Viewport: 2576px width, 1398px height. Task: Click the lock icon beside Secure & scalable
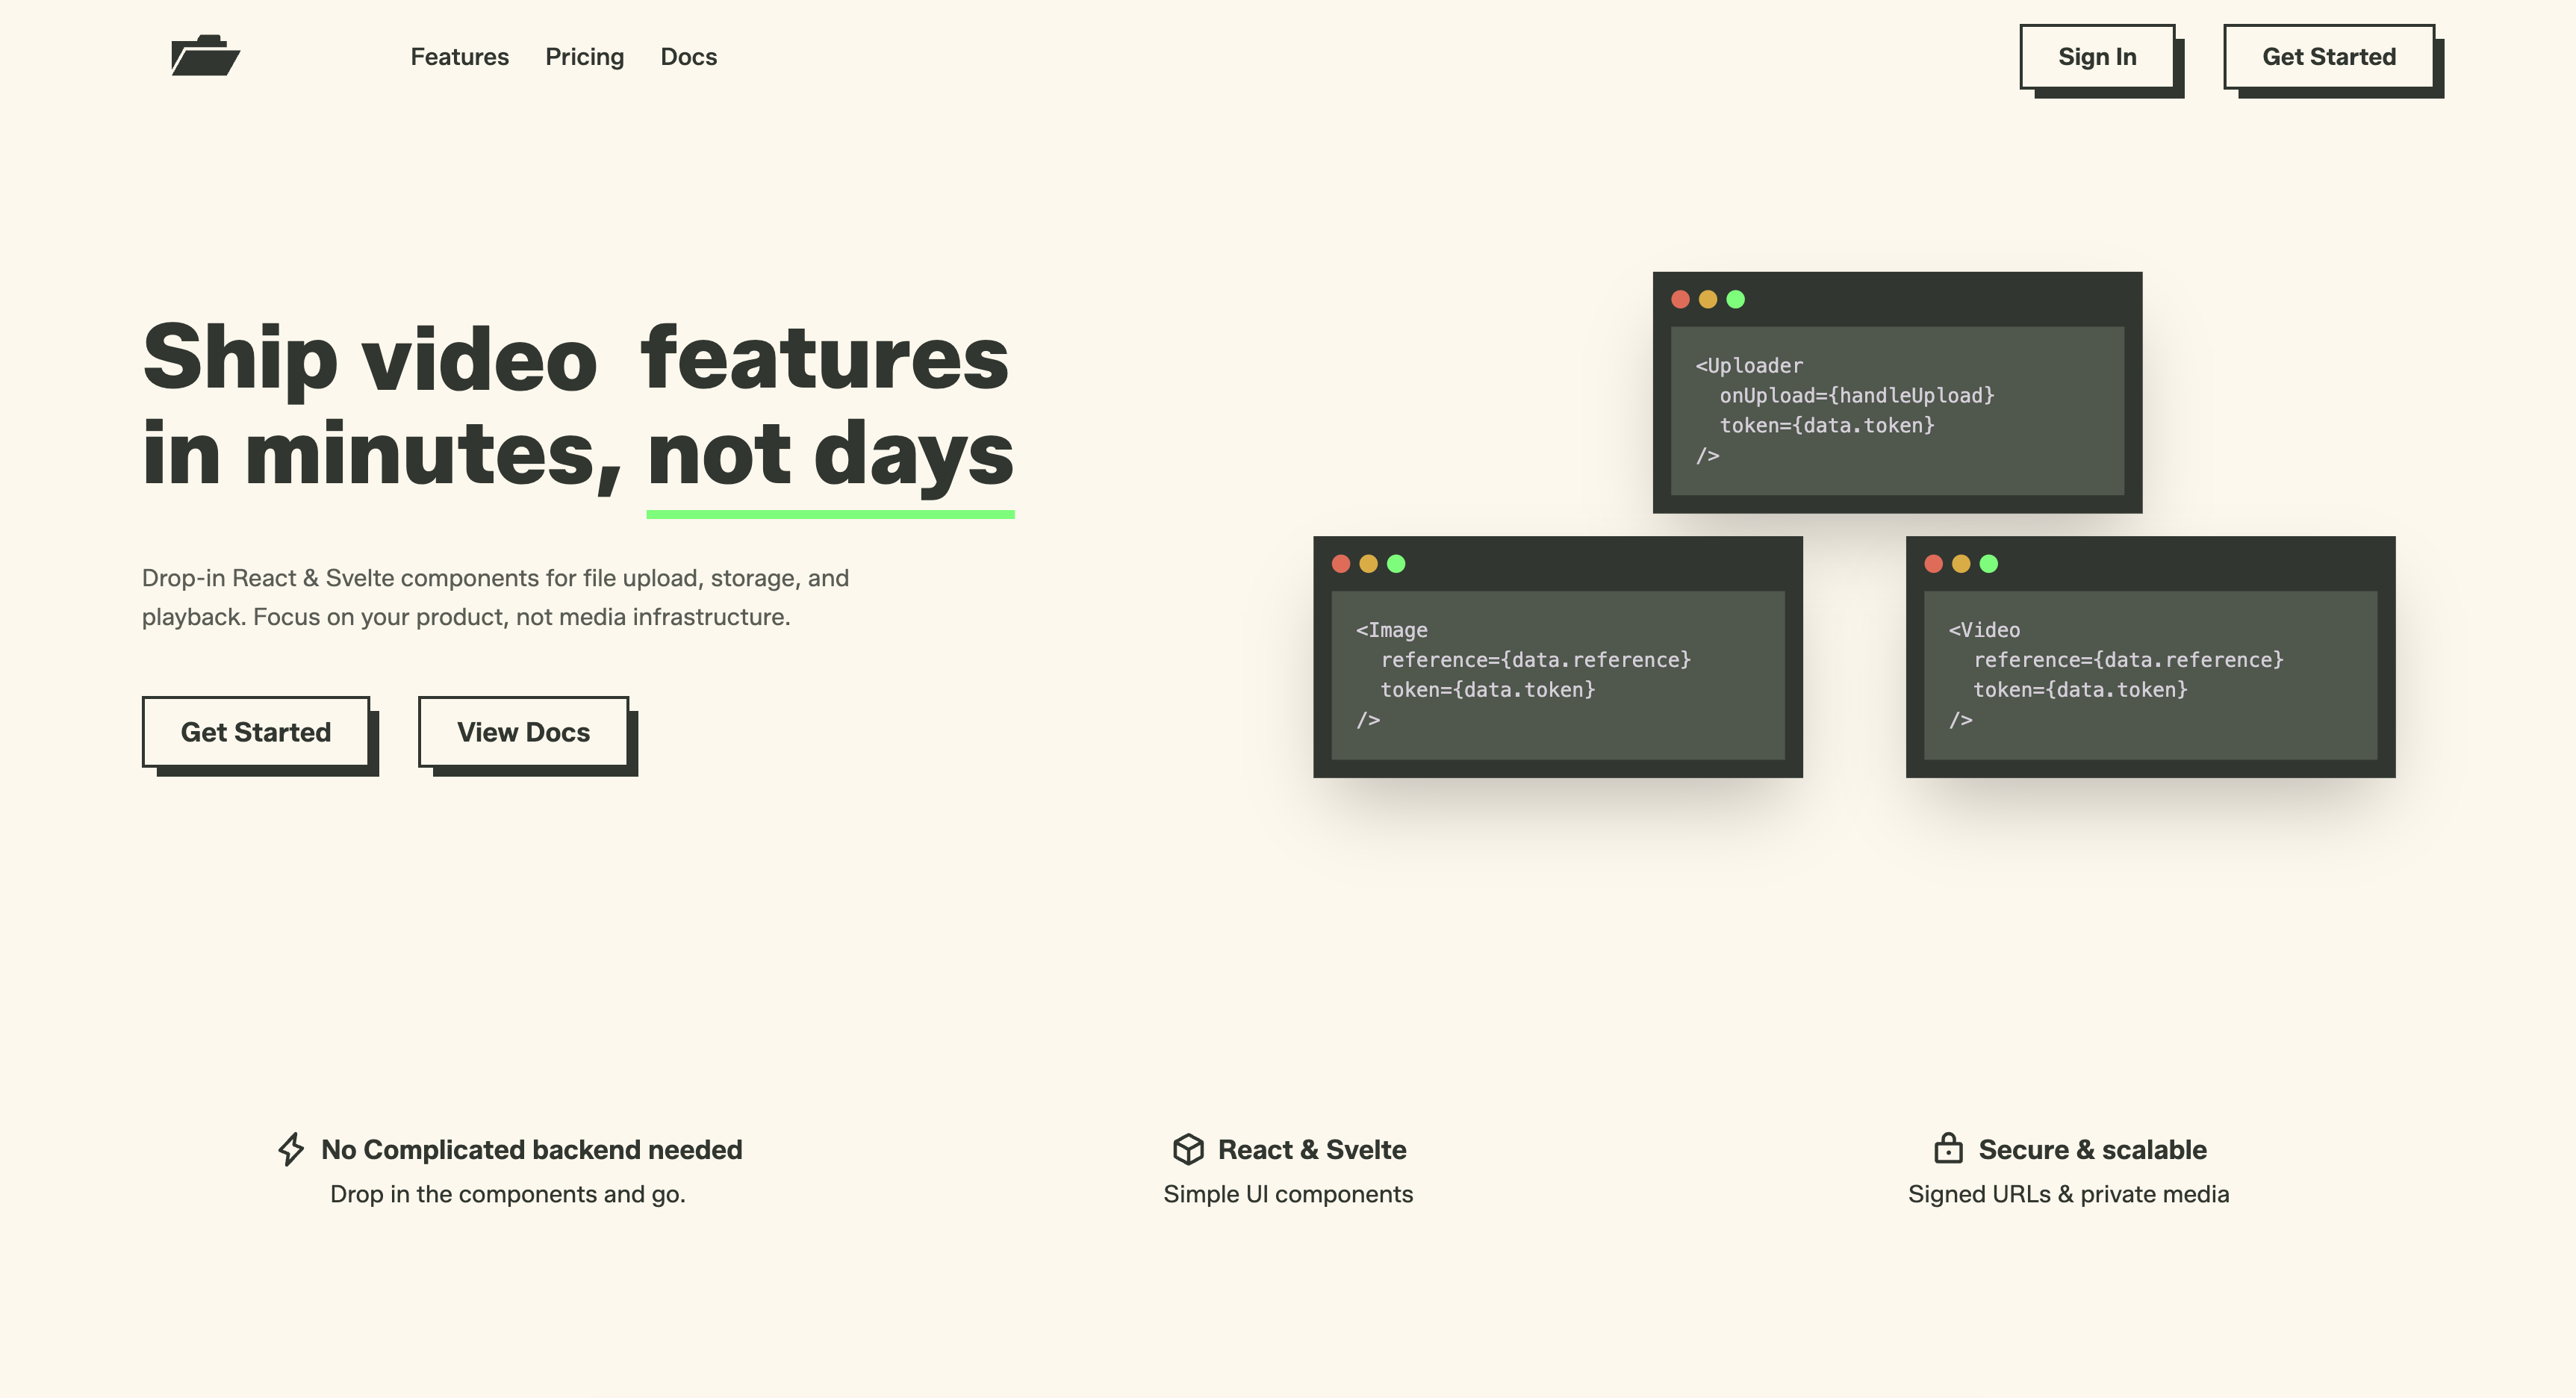[1947, 1149]
